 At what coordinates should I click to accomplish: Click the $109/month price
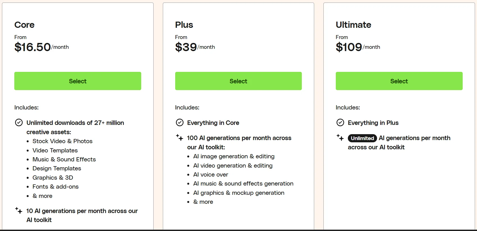point(358,47)
